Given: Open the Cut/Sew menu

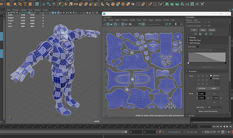Looking at the screenshot, I should click(125, 20).
